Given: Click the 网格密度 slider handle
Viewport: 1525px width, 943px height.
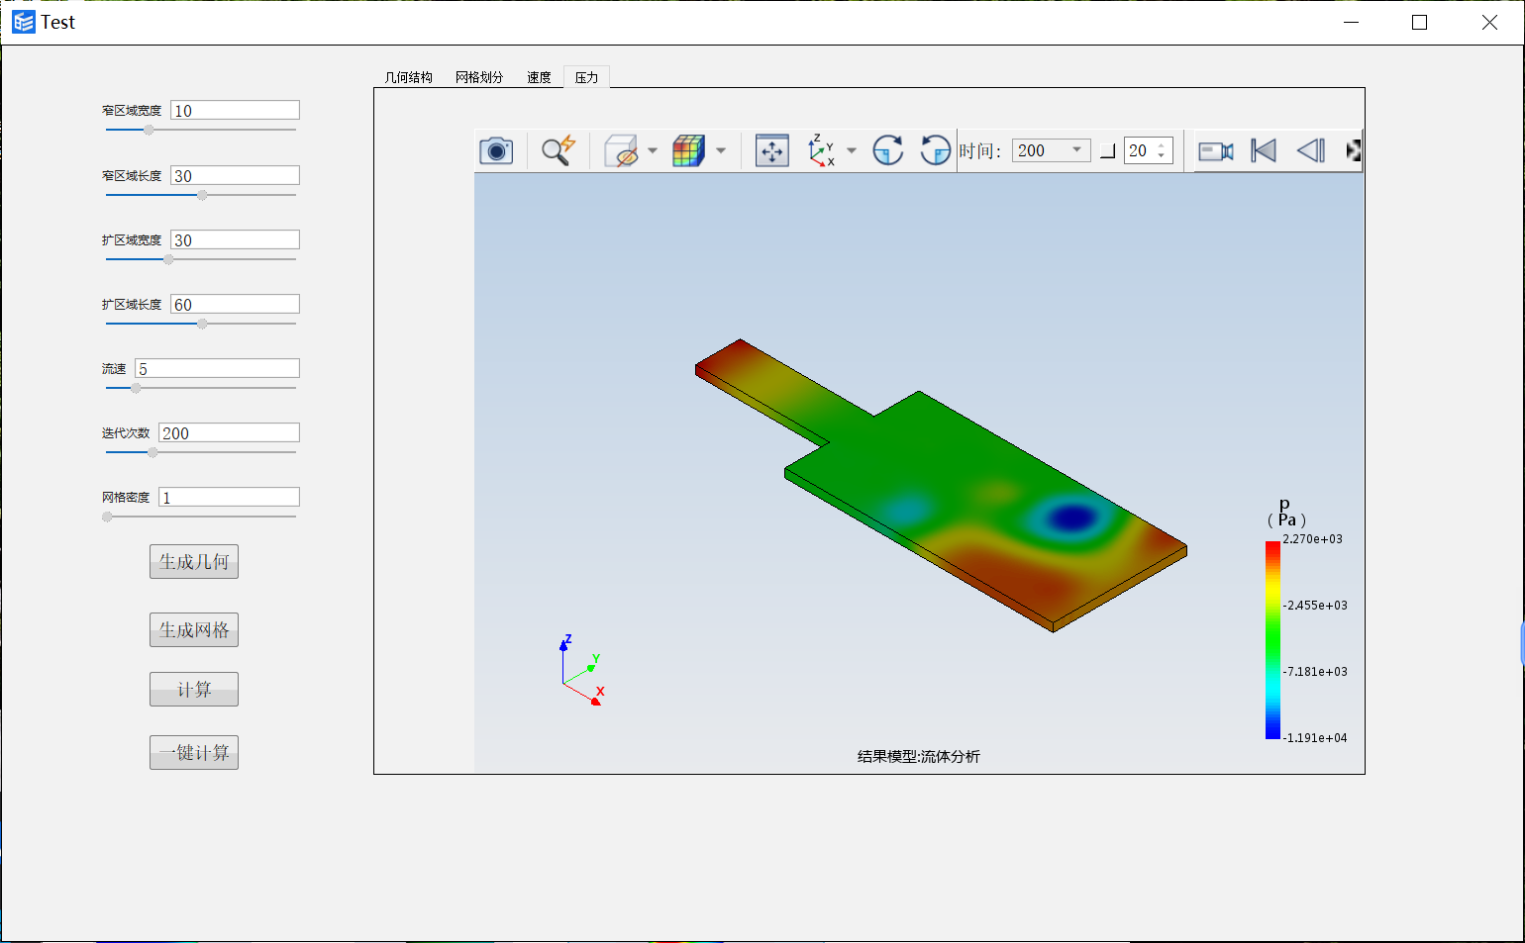Looking at the screenshot, I should [107, 517].
